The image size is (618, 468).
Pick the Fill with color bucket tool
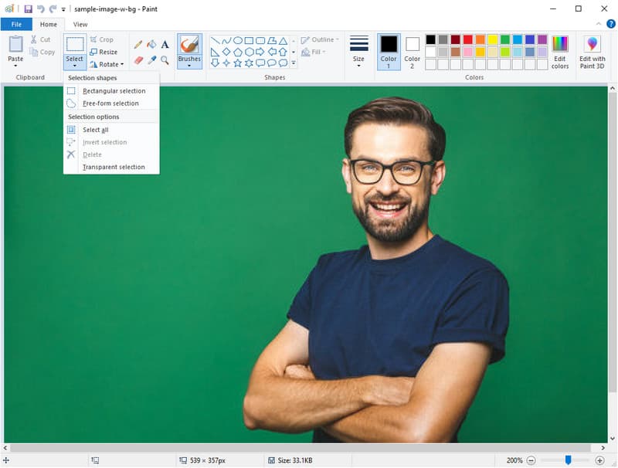[151, 44]
